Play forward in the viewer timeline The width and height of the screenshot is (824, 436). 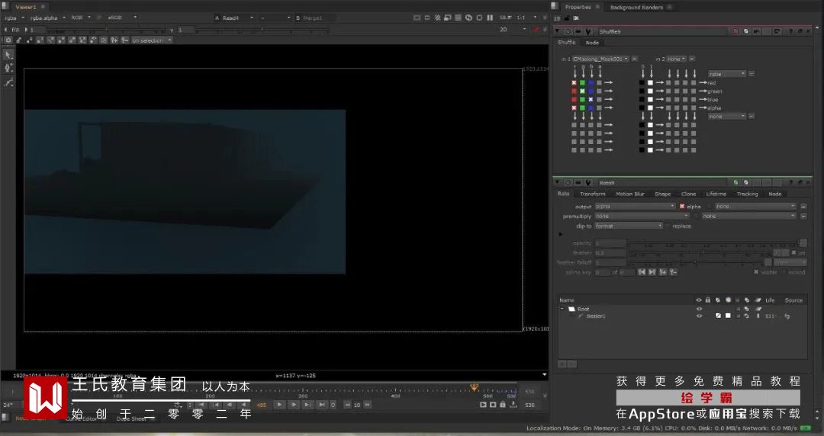[279, 405]
